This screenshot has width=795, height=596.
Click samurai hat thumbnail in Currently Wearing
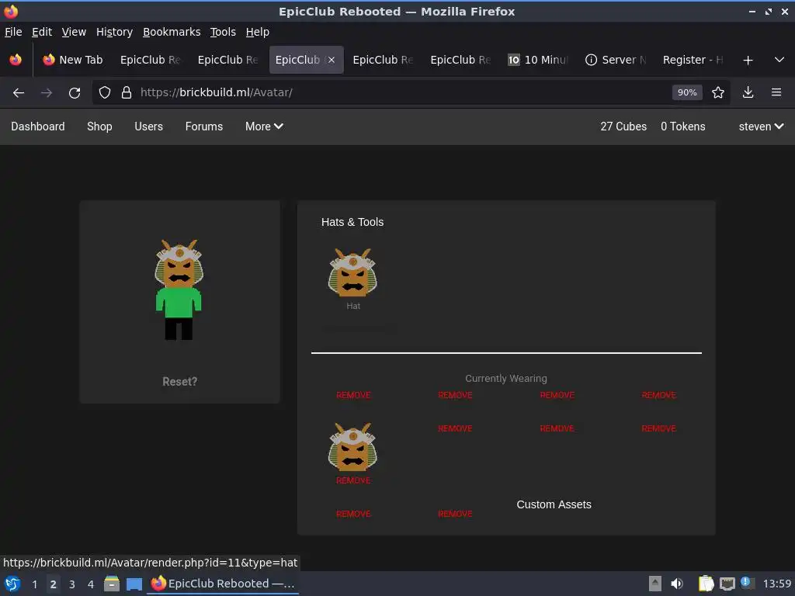click(x=353, y=447)
